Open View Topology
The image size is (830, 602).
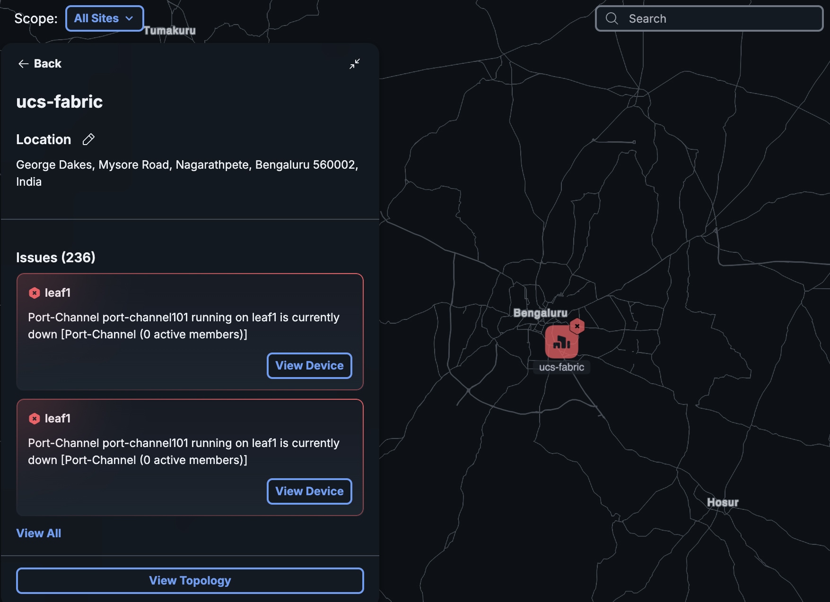[x=190, y=581]
